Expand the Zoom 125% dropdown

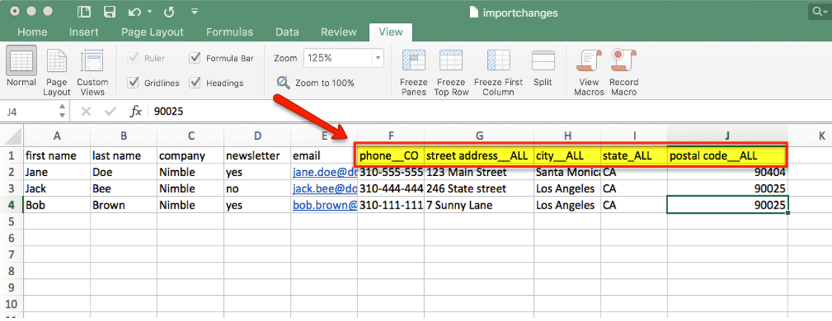[378, 58]
